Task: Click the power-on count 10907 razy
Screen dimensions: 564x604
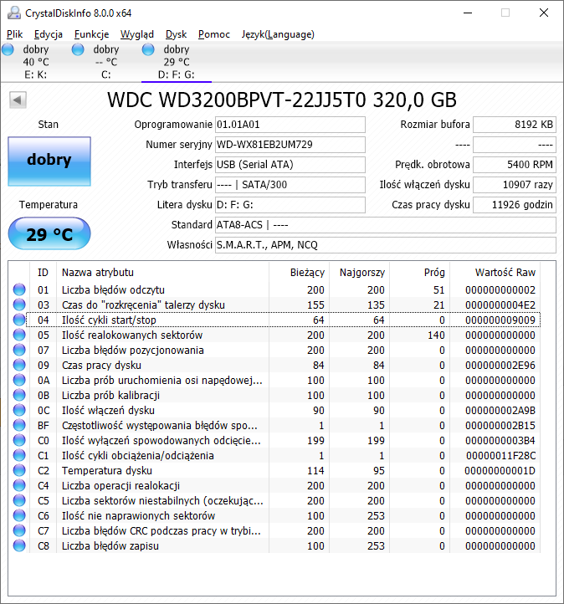Action: point(515,185)
